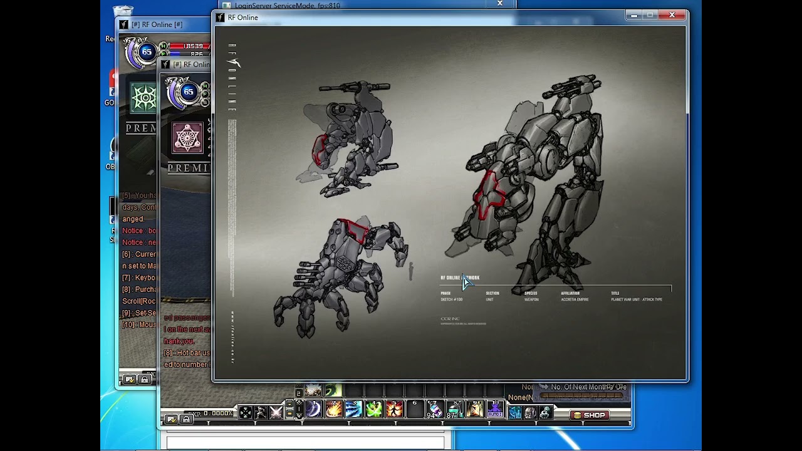This screenshot has width=802, height=451.
Task: Maximize the RF Online artwork window
Action: (650, 15)
